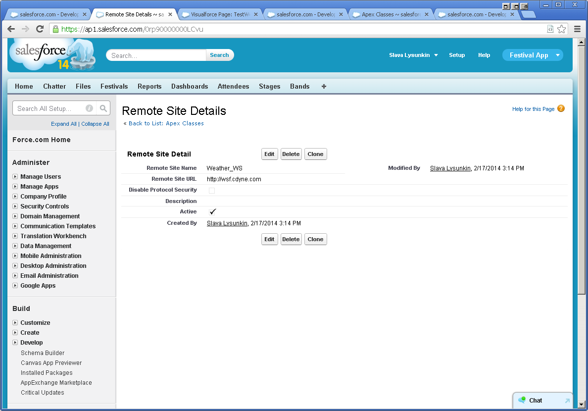Click the header Search input field
Viewport: 588px width, 411px height.
click(156, 55)
